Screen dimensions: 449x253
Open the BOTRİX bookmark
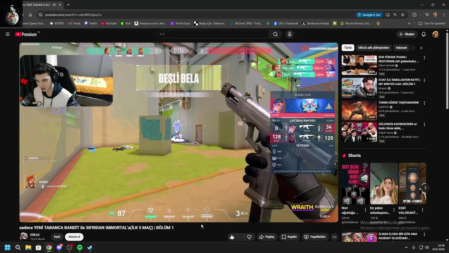click(x=57, y=24)
